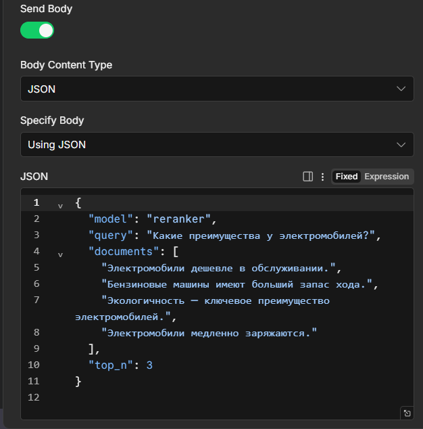Collapse the "documents" array fold arrow
423x429 pixels.
60,254
